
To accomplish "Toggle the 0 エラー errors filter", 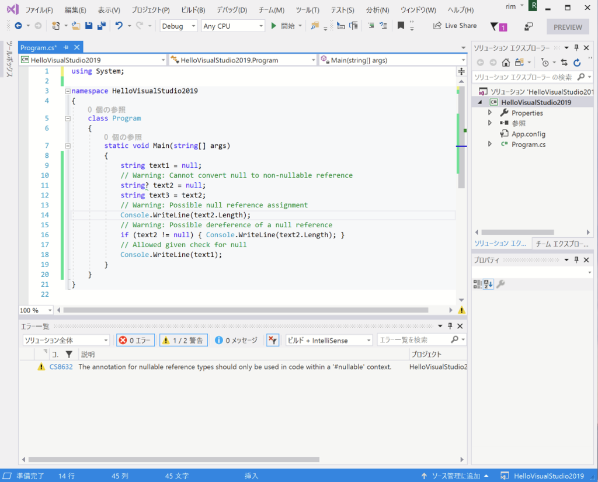I will click(135, 340).
